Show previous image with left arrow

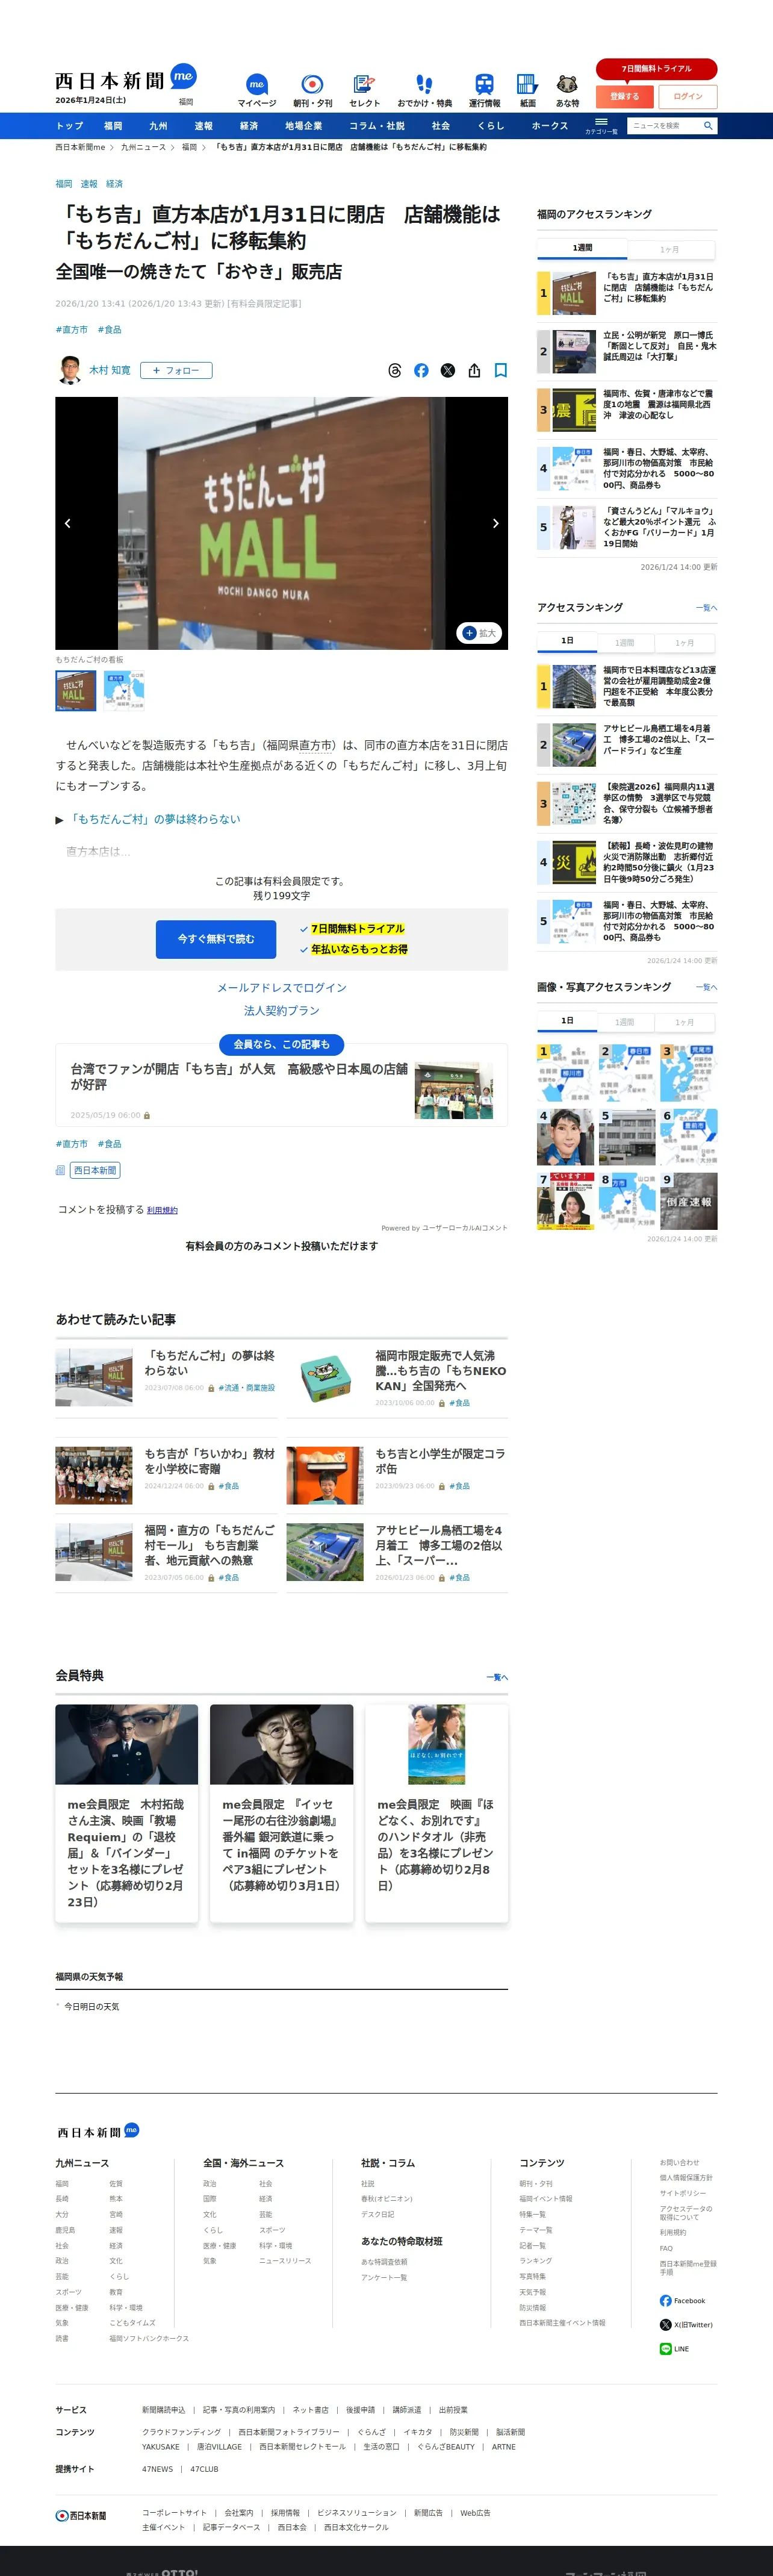point(68,523)
